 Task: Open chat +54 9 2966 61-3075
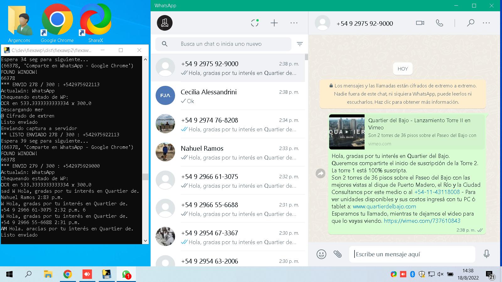click(228, 181)
